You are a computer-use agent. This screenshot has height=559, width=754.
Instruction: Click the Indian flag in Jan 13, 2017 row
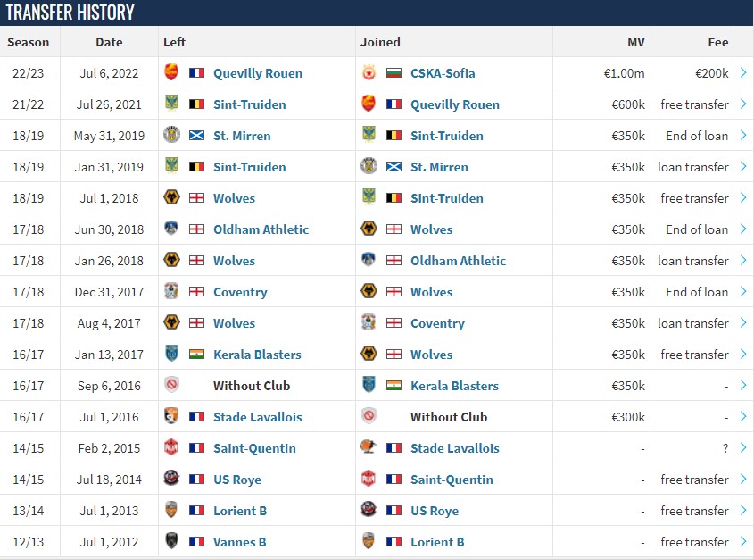[x=196, y=355]
